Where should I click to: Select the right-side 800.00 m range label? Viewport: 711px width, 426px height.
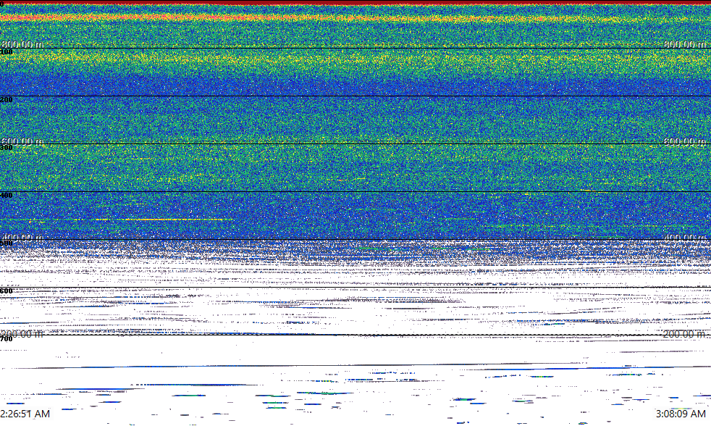tap(685, 44)
